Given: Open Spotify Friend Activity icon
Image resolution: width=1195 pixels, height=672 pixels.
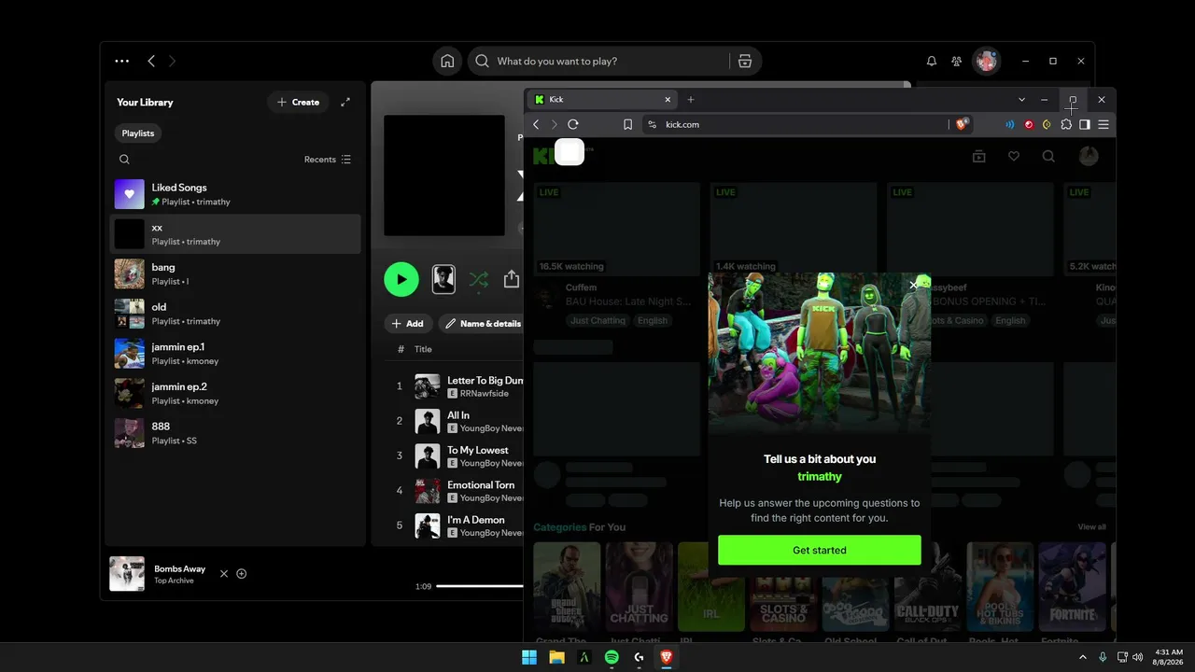Looking at the screenshot, I should 957,61.
